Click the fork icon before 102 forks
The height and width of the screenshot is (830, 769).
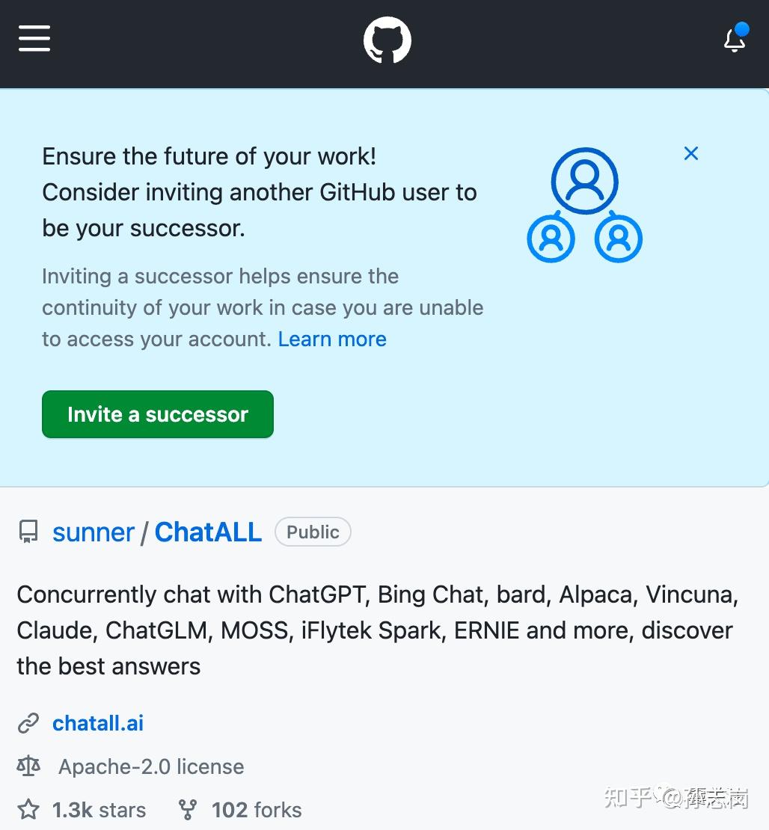[x=187, y=809]
